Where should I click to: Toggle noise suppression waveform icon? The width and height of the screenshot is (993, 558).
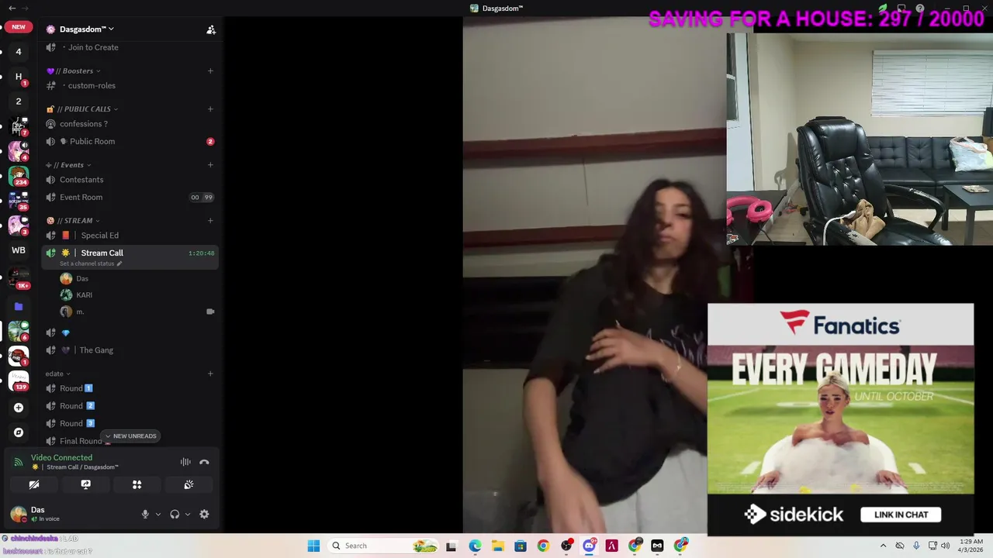pos(185,462)
